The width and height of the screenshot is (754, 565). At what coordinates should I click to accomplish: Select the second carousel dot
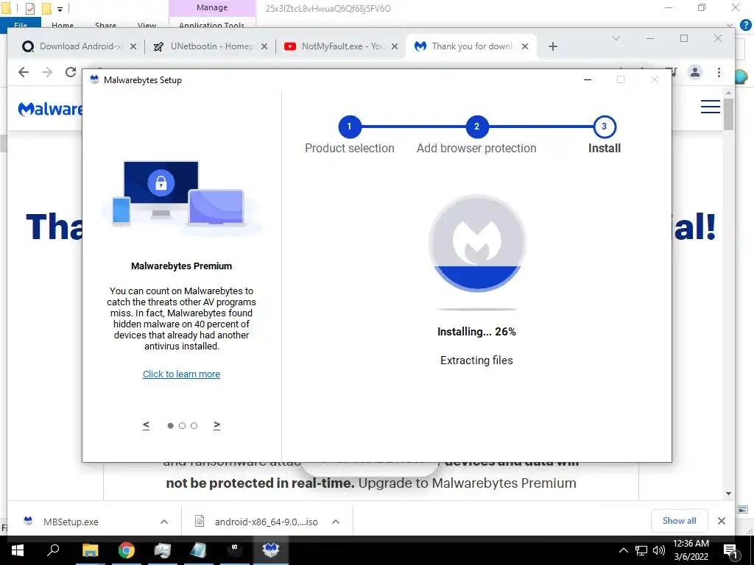click(183, 426)
